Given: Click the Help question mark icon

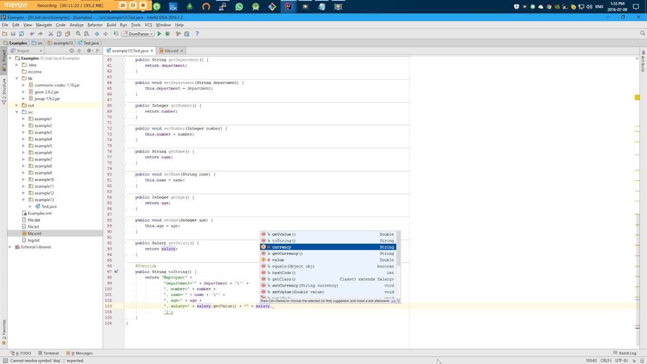Looking at the screenshot, I should 197,34.
